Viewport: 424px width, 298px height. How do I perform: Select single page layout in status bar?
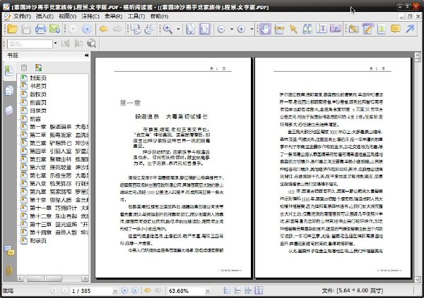(x=227, y=290)
